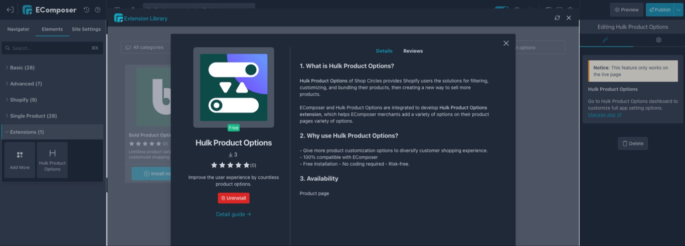Click the Delete button in the right panel
Screen dimensions: 685x246
pyautogui.click(x=633, y=143)
